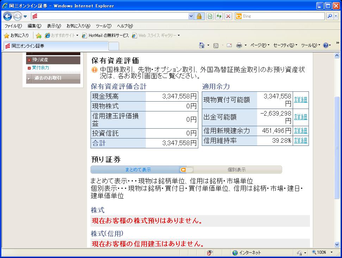Click 詳細 link for 現物買付可能額
The image size is (342, 258).
[x=300, y=100]
